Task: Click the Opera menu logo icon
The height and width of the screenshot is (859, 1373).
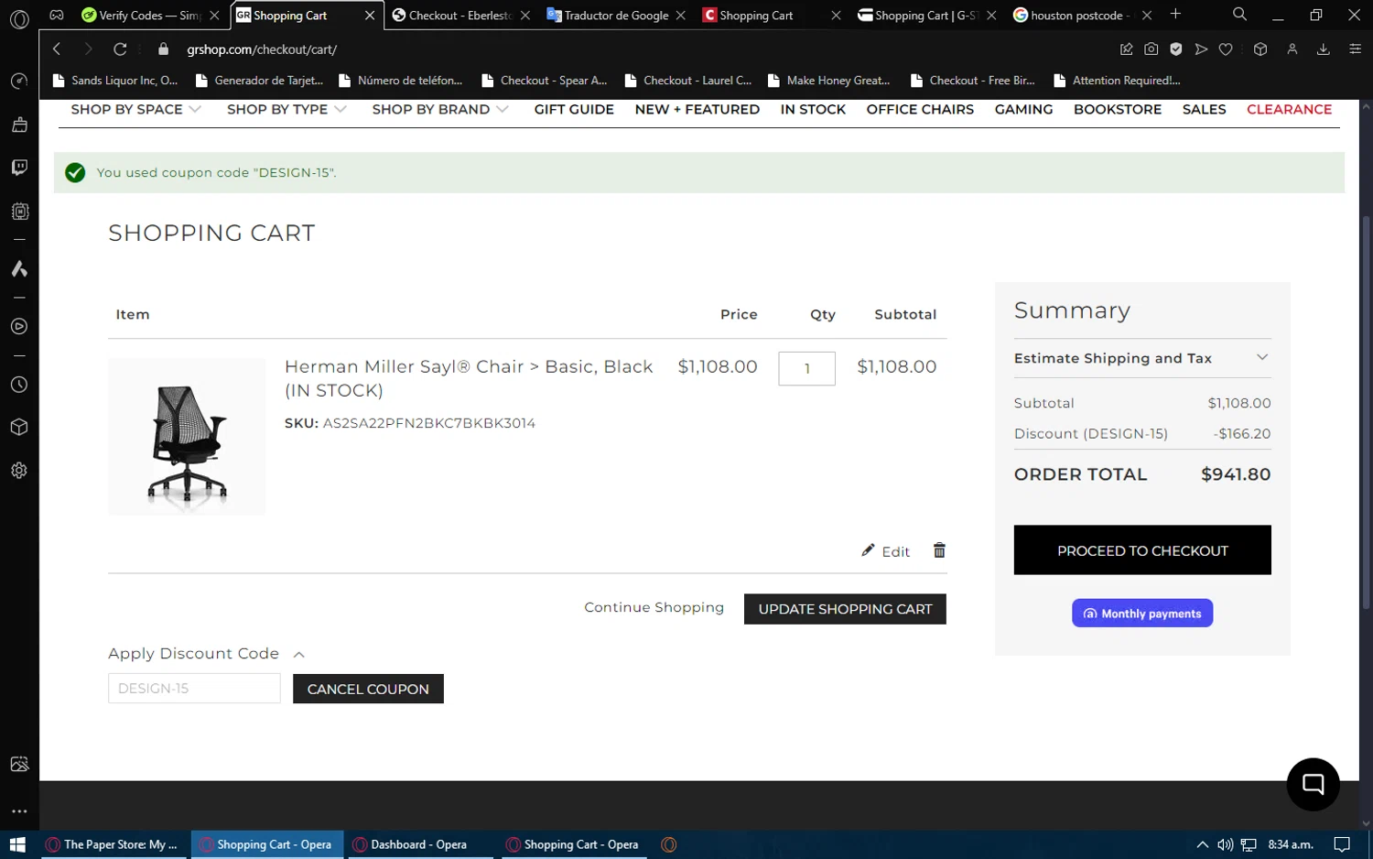Action: [x=19, y=18]
